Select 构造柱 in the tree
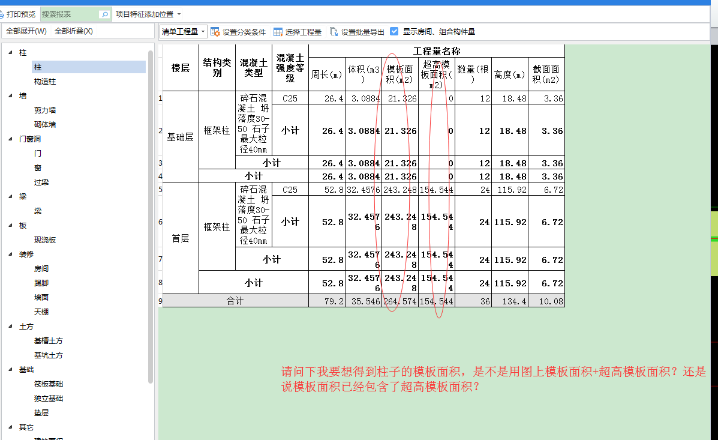Screen dimensions: 718x440 tap(45, 82)
